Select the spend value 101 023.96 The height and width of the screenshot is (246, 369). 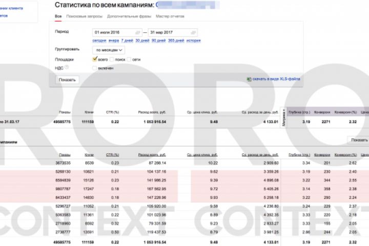tap(156, 215)
